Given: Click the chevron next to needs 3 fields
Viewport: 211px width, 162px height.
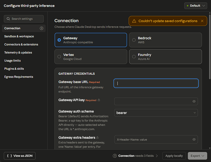Looking at the screenshot, I should tap(157, 156).
